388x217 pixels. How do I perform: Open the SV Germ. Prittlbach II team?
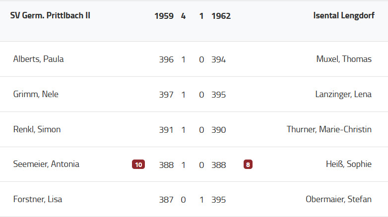click(50, 16)
